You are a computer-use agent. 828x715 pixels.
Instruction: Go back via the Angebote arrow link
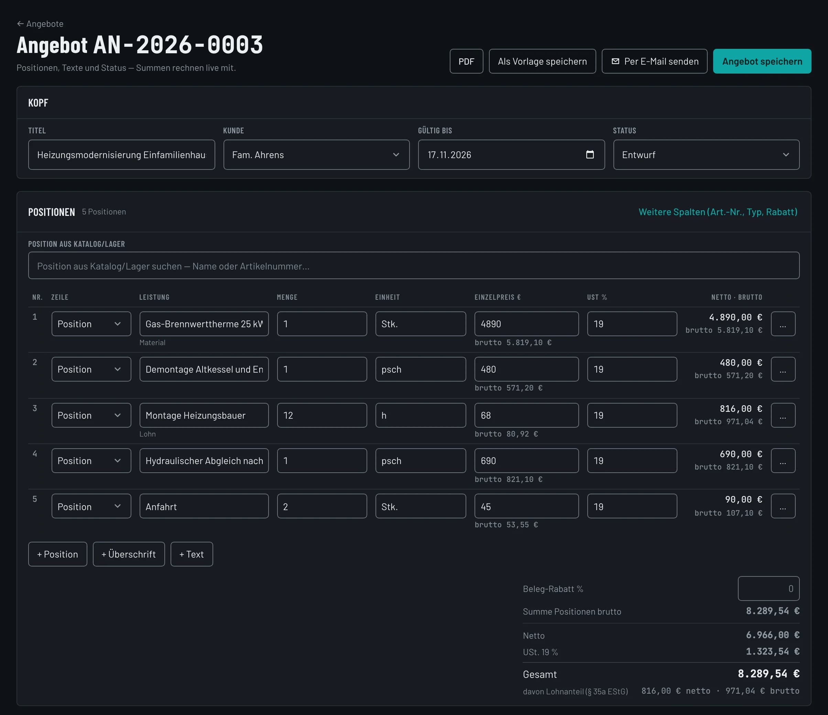pyautogui.click(x=40, y=24)
